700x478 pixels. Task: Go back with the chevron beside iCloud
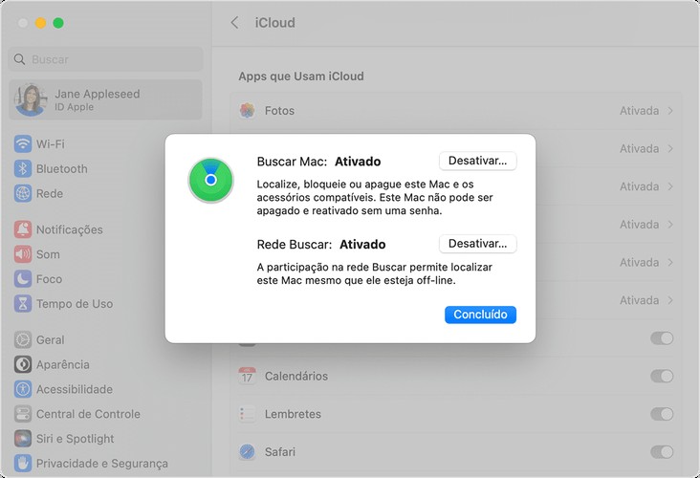[x=235, y=23]
